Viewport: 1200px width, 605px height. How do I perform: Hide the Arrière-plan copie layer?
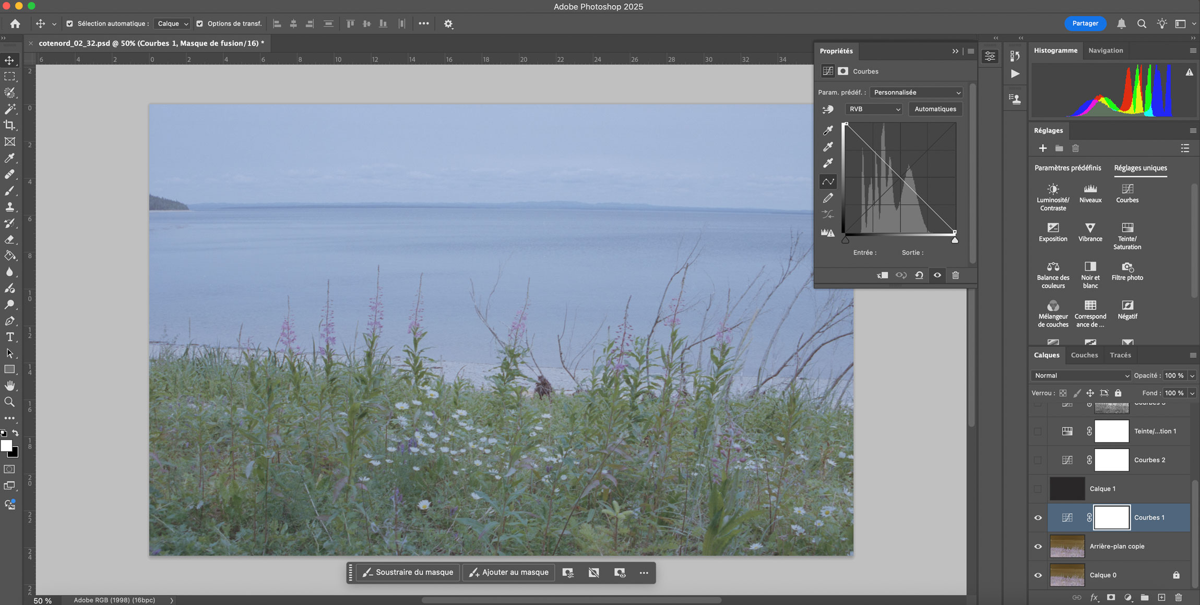(x=1038, y=547)
